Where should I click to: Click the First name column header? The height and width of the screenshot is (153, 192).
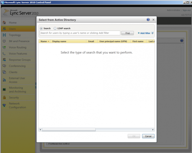tap(139, 41)
